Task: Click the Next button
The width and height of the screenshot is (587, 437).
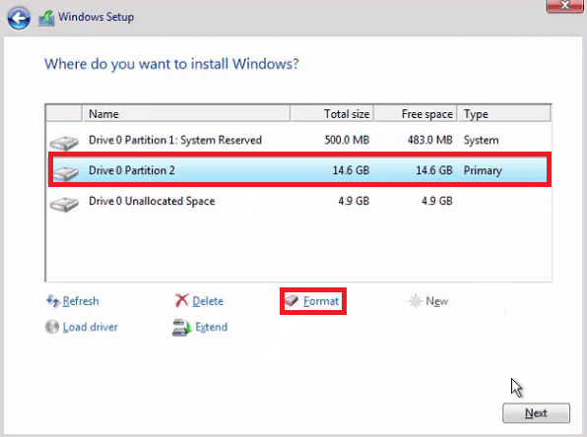Action: click(x=536, y=413)
